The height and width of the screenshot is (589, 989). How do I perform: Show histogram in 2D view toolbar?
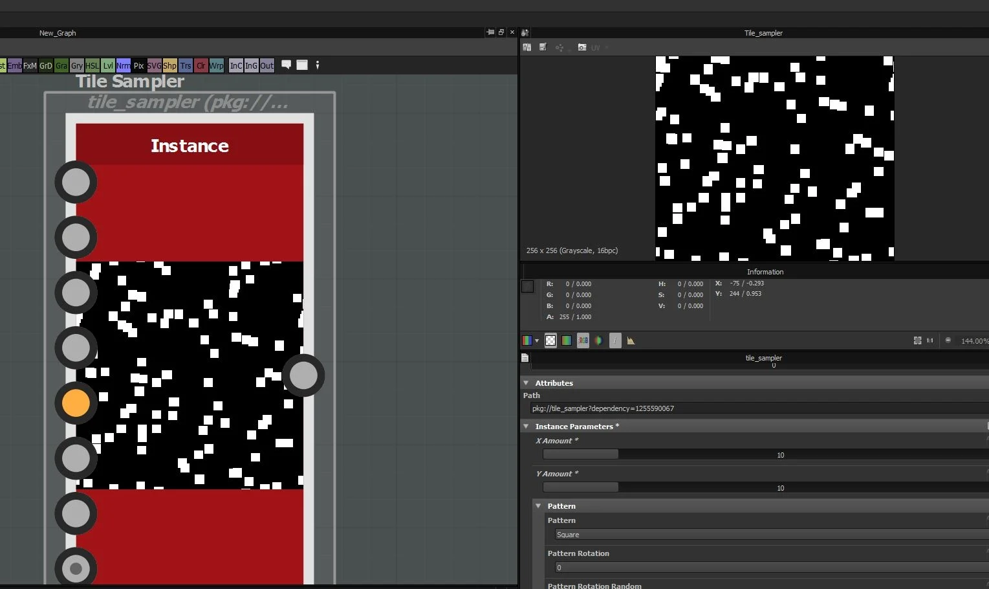(631, 340)
